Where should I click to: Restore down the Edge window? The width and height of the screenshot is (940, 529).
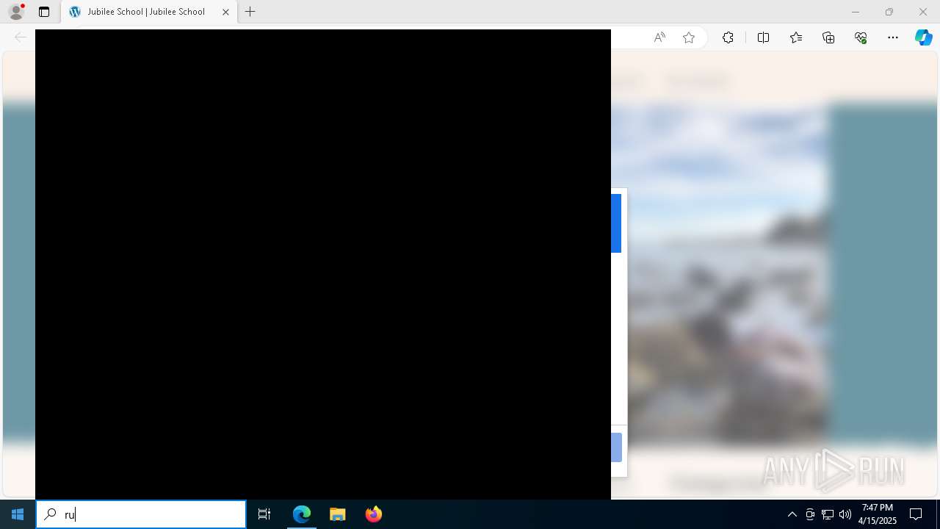[x=889, y=12]
